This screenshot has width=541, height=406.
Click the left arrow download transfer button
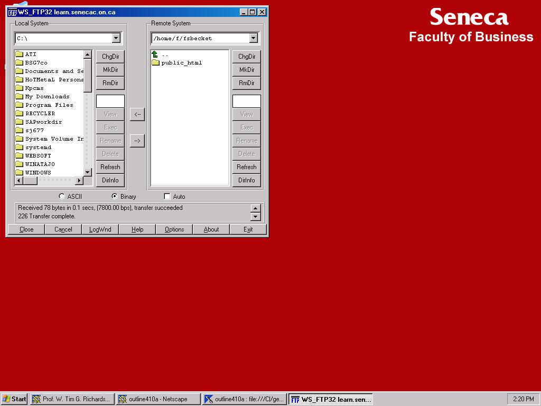pos(137,114)
